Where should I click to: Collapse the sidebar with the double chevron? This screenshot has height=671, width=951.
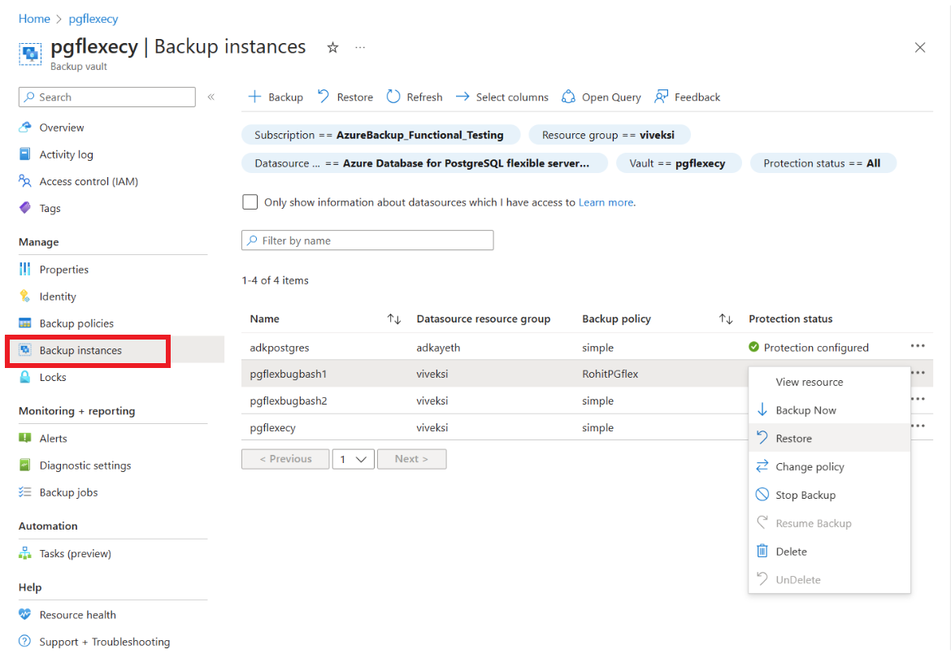pos(211,97)
